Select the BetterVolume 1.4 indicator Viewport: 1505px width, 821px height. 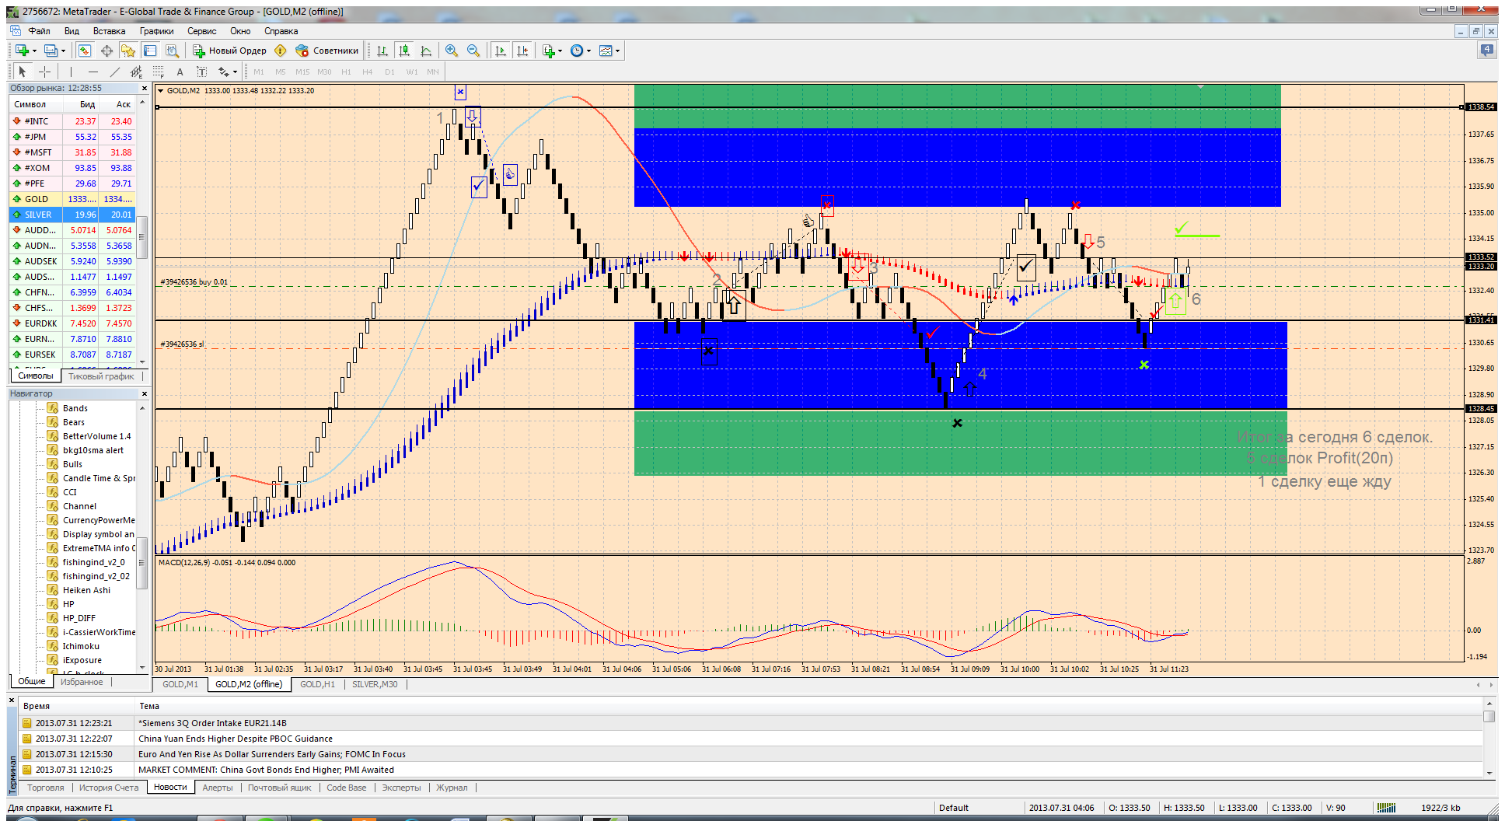[96, 436]
